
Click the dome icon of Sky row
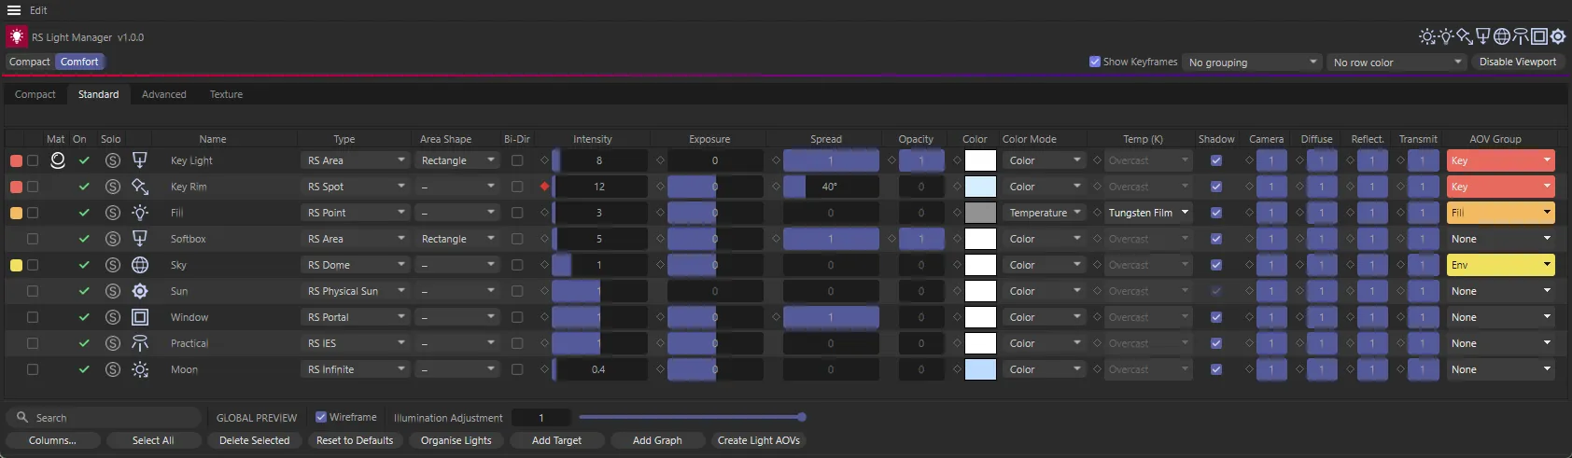click(140, 265)
